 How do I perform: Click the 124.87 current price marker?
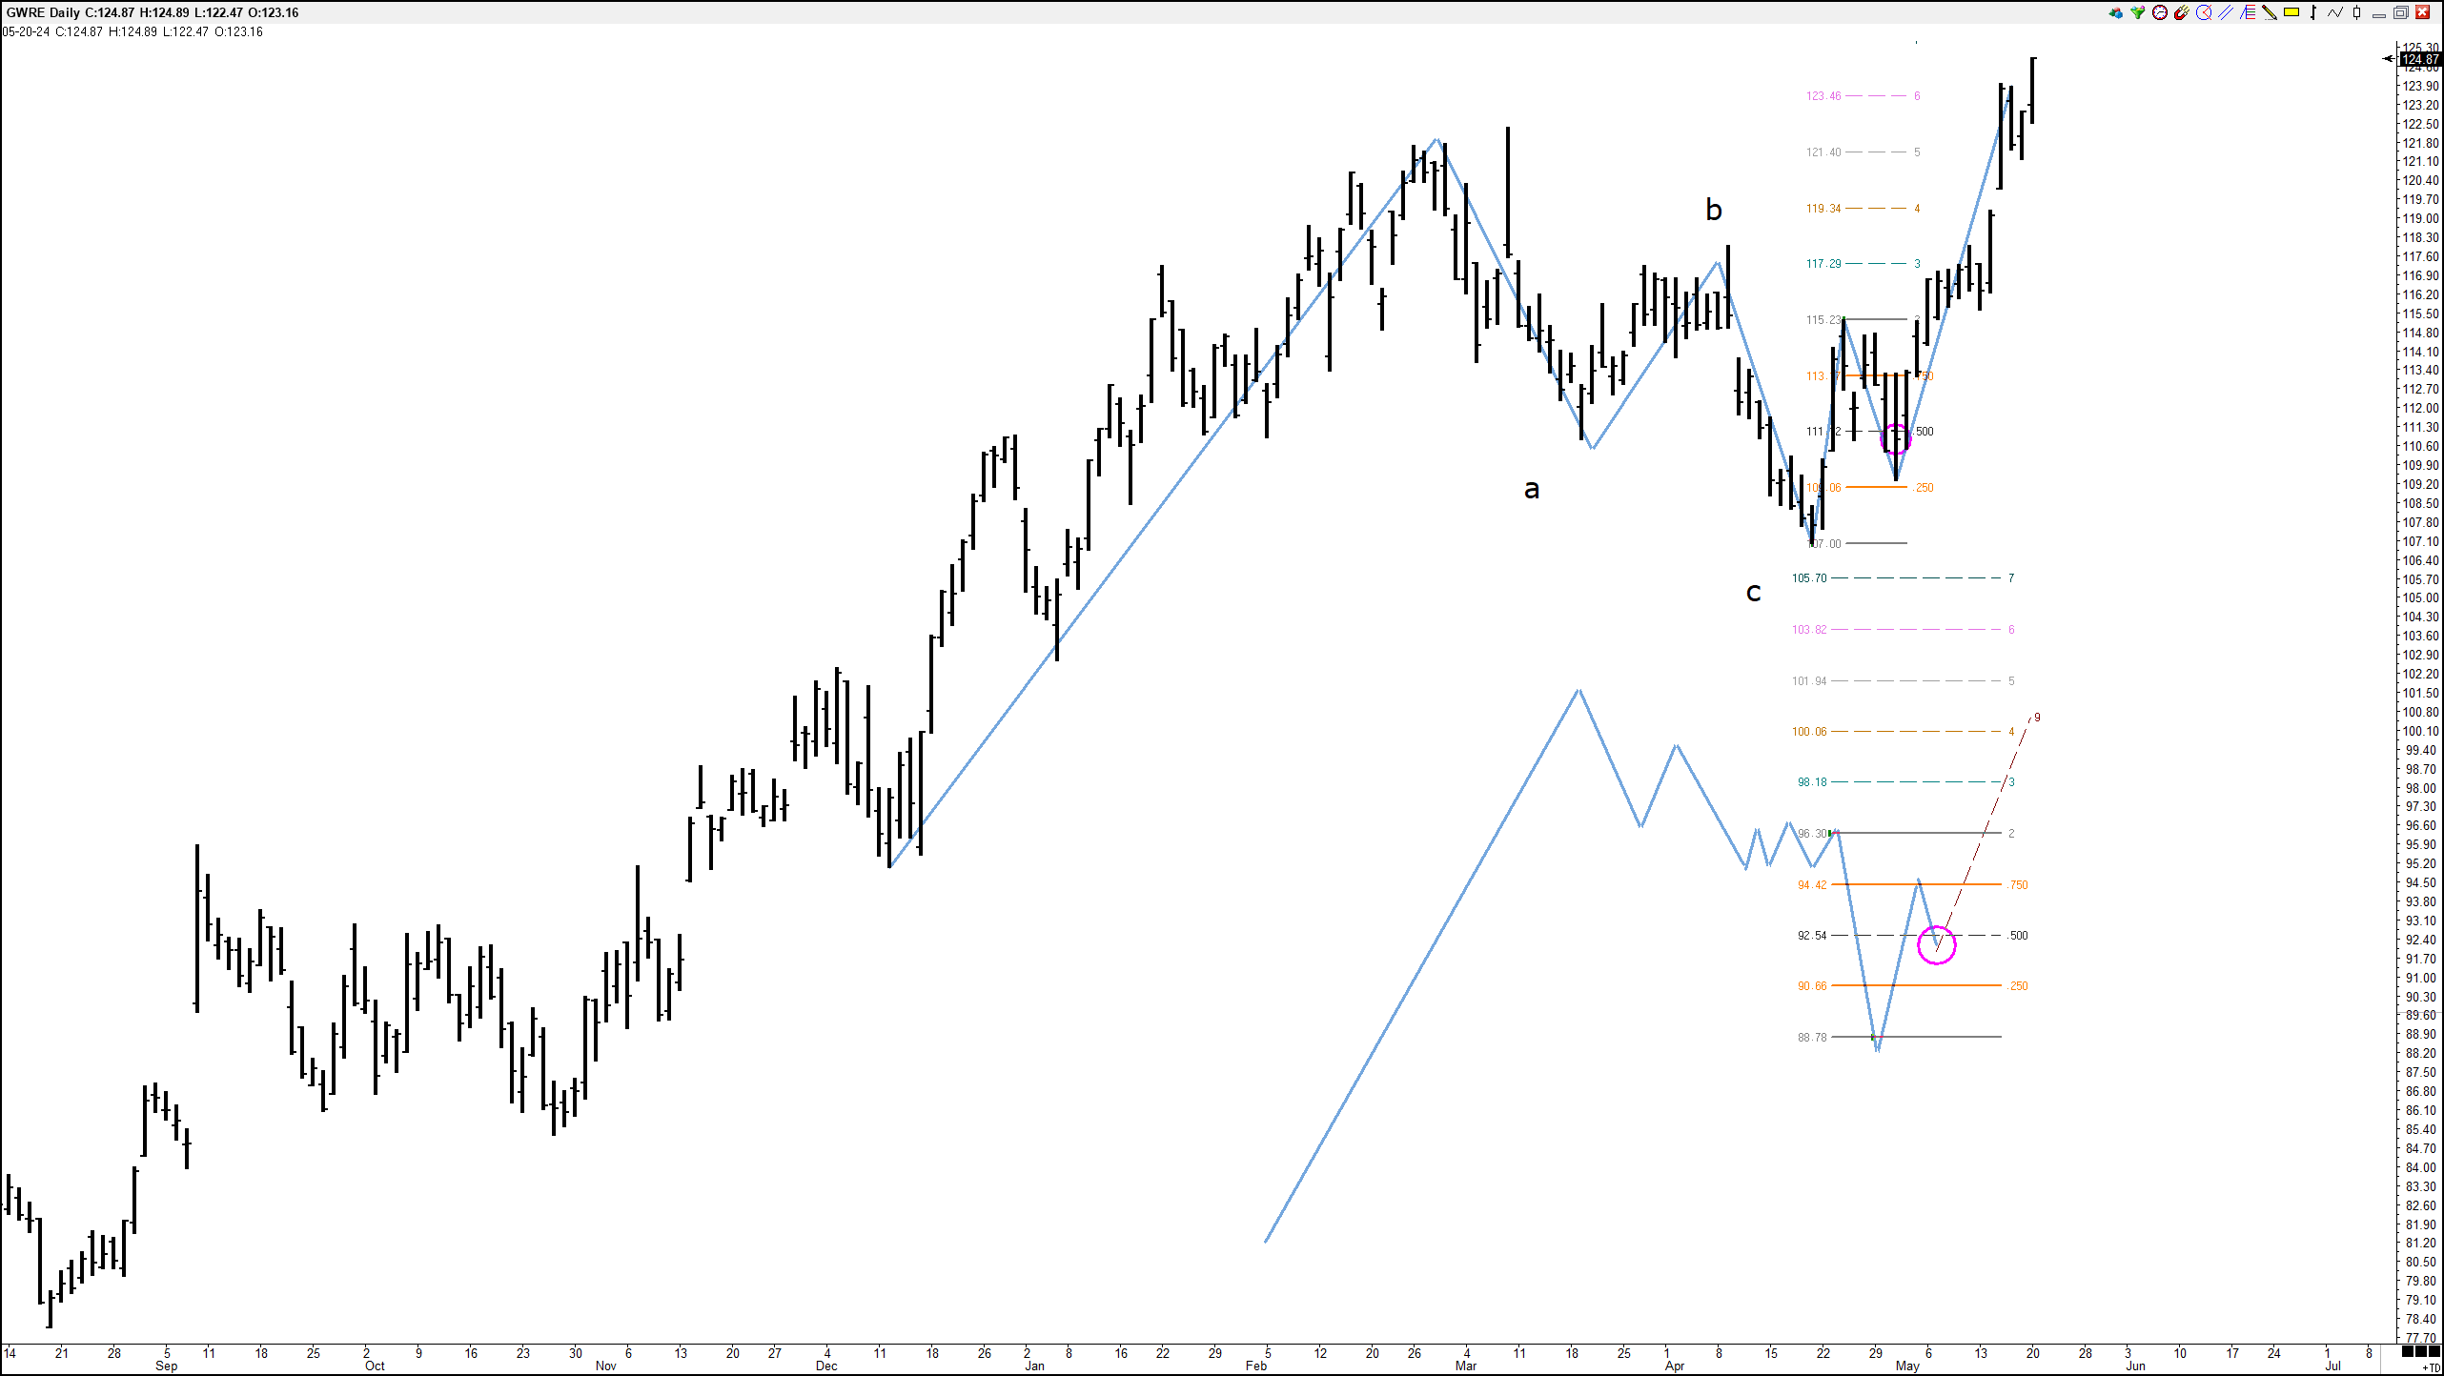coord(2419,59)
